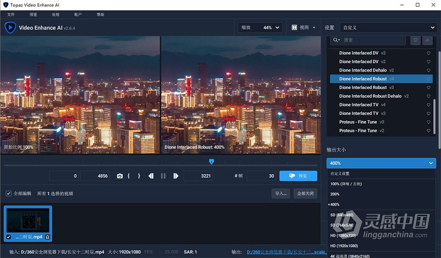This screenshot has width=441, height=258.
Task: Favorite Dione Interlaced Robust v3
Action: click(428, 87)
